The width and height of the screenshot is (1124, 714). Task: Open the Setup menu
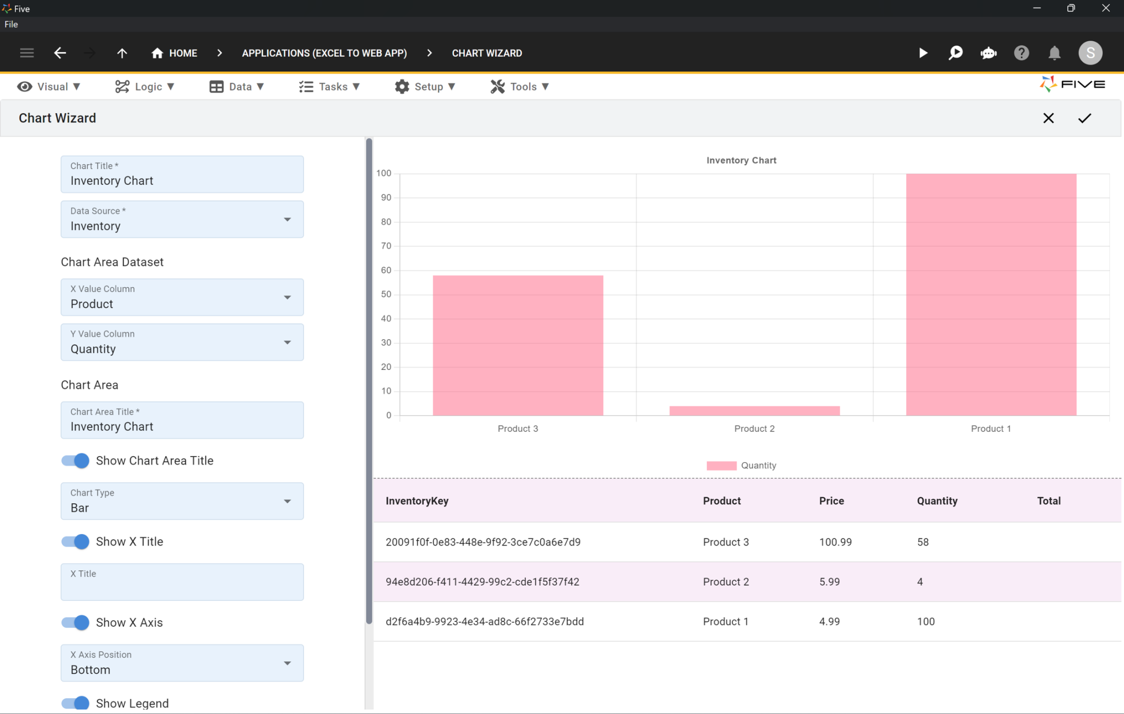click(425, 87)
